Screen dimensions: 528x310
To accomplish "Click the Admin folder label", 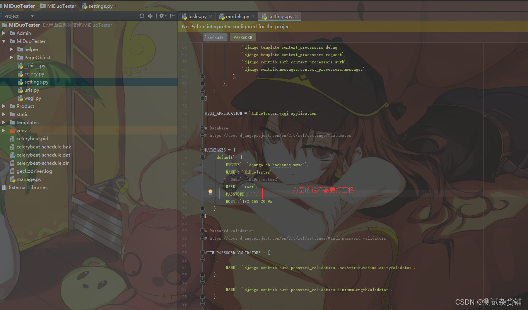I will (x=24, y=33).
